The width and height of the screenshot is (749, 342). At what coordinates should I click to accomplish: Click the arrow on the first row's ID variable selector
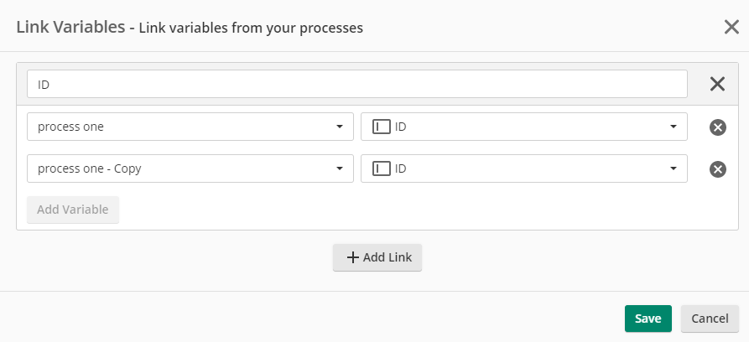(673, 127)
